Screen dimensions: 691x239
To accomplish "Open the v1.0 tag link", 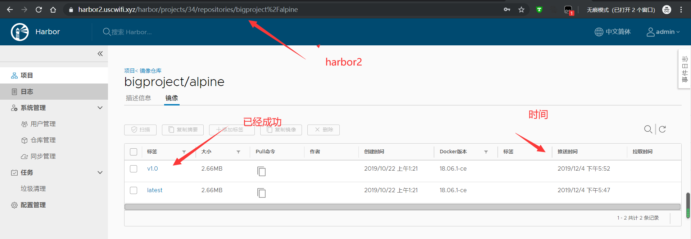I will (x=153, y=168).
